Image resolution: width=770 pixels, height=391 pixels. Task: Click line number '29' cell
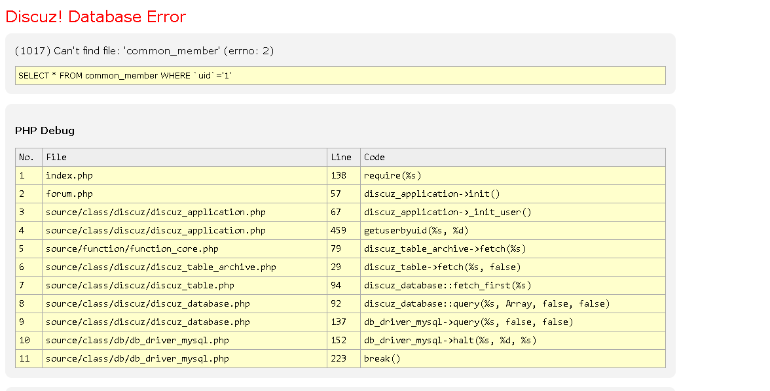(x=344, y=267)
